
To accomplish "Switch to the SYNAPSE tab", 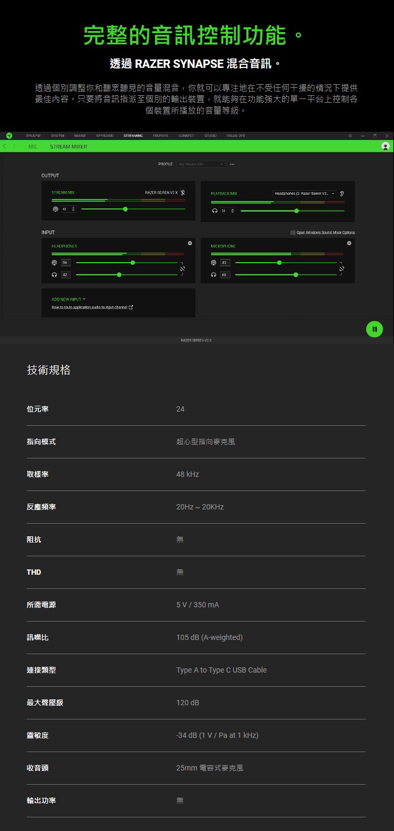I will [x=33, y=136].
